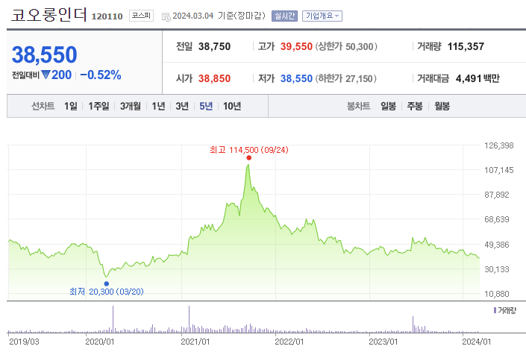Click the 전일 value 38,750

pyautogui.click(x=214, y=46)
